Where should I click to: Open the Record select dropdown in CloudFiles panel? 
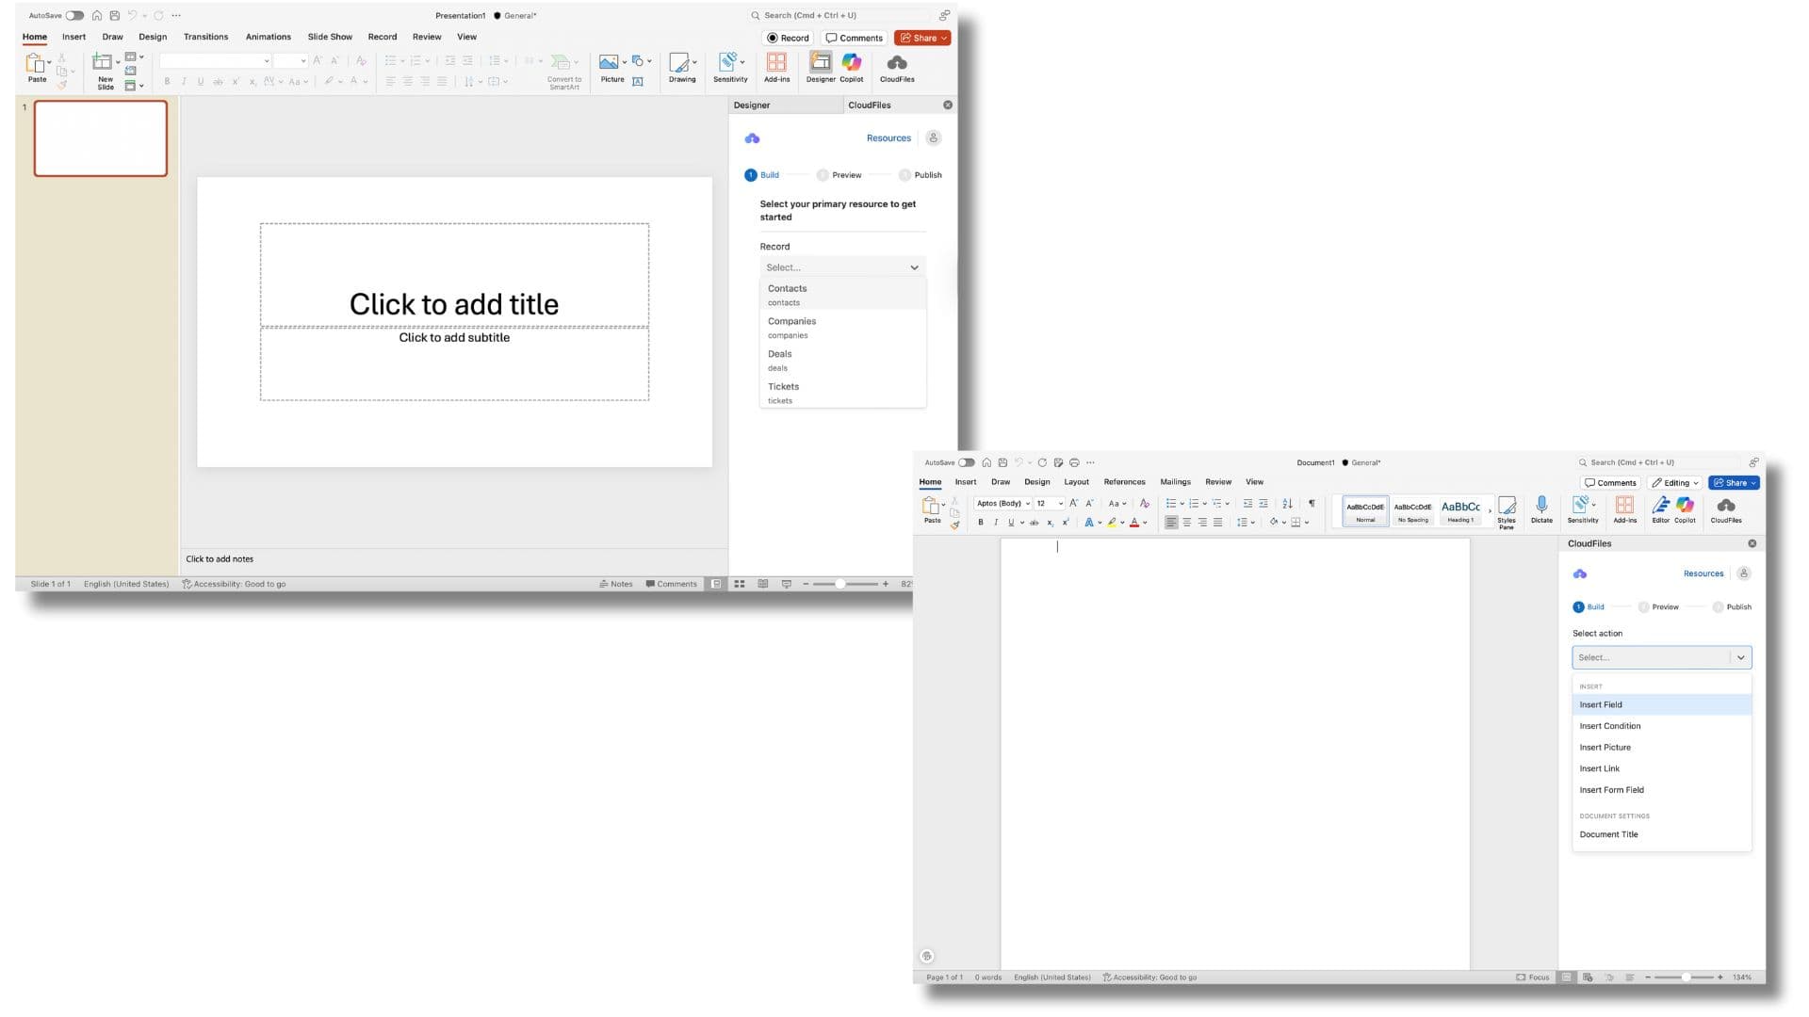coord(842,266)
